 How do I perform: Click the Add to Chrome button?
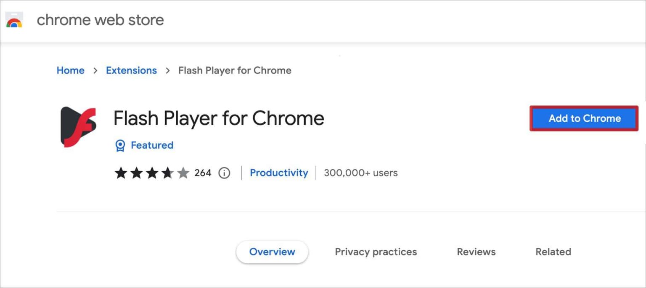[584, 118]
